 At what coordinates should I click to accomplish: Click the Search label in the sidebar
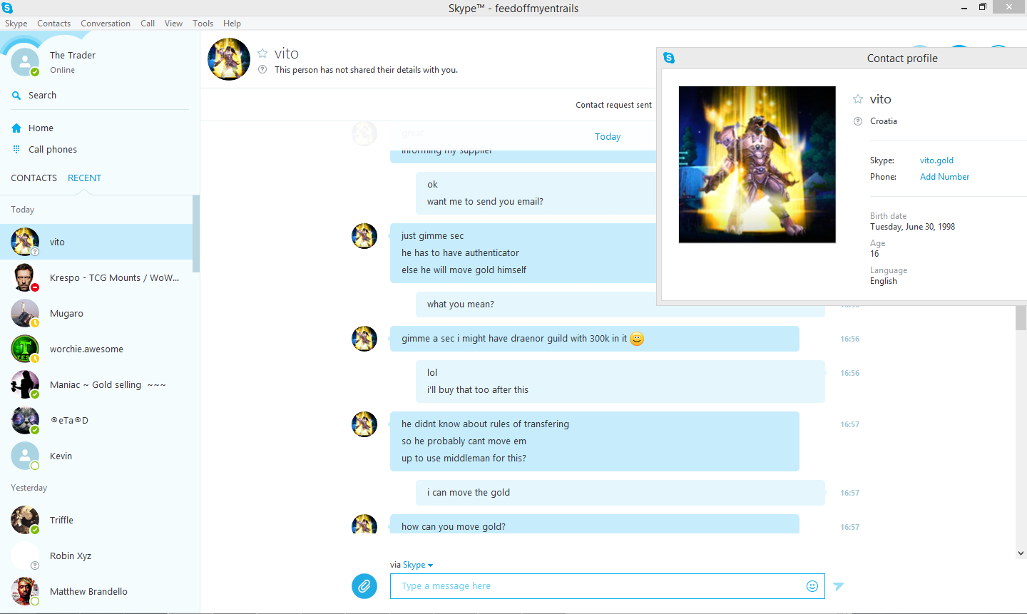coord(42,96)
